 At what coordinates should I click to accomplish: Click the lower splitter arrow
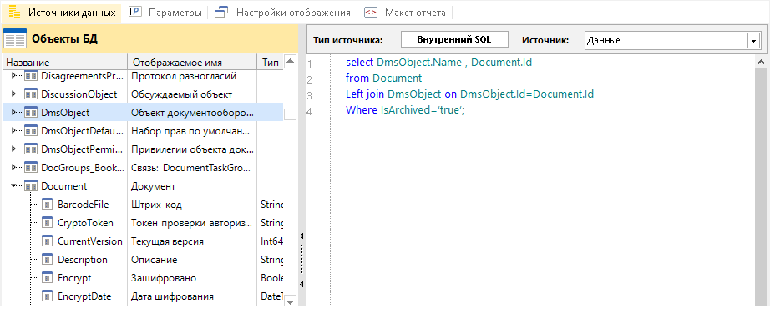point(302,284)
